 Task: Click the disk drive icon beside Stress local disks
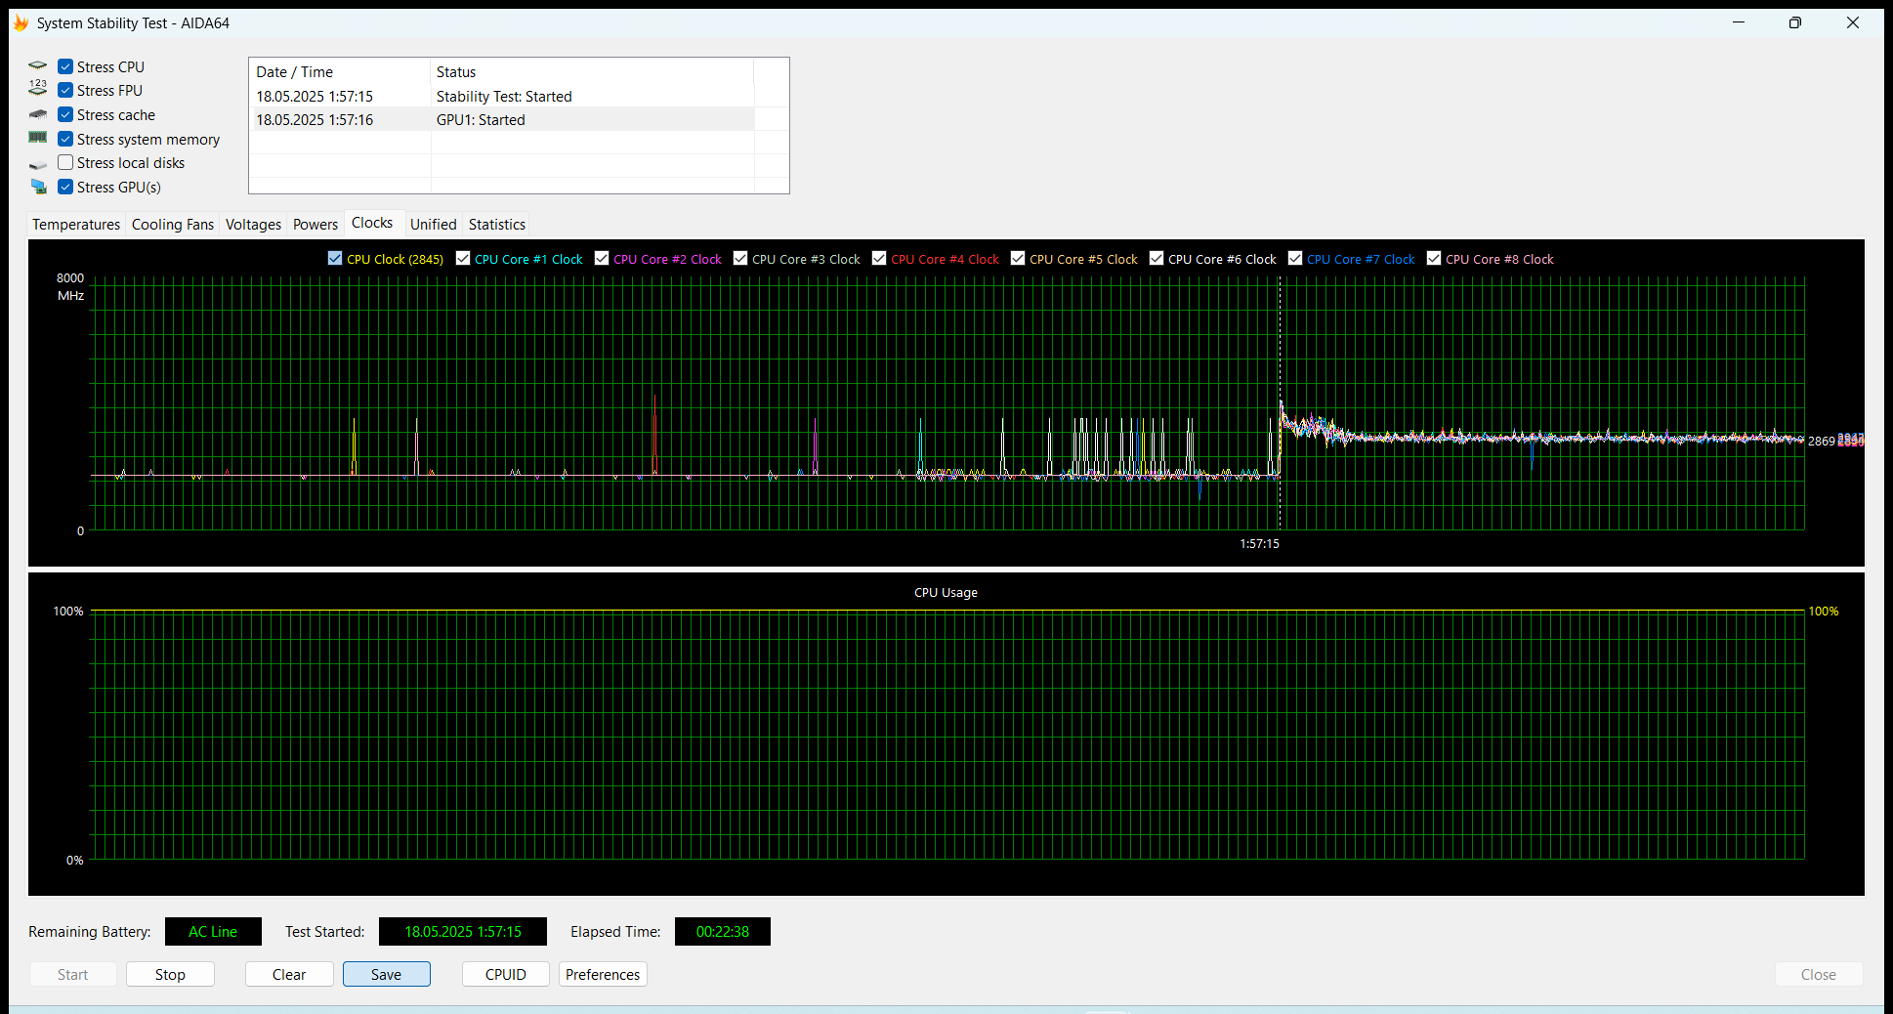click(x=38, y=164)
